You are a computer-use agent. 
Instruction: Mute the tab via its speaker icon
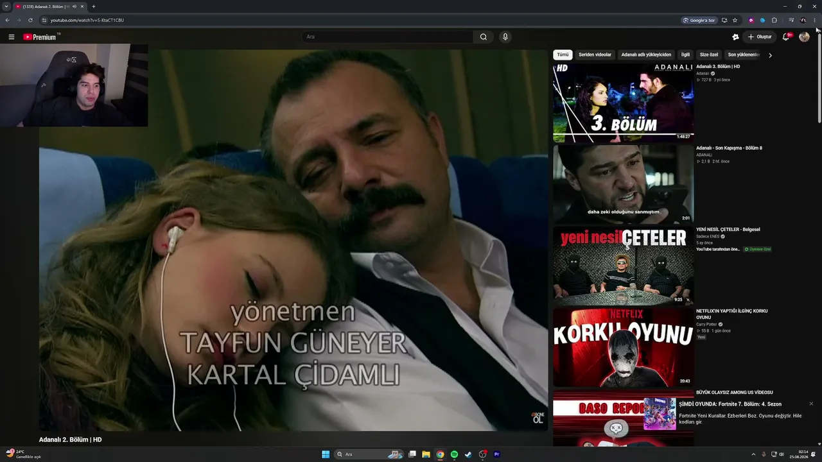pyautogui.click(x=74, y=6)
